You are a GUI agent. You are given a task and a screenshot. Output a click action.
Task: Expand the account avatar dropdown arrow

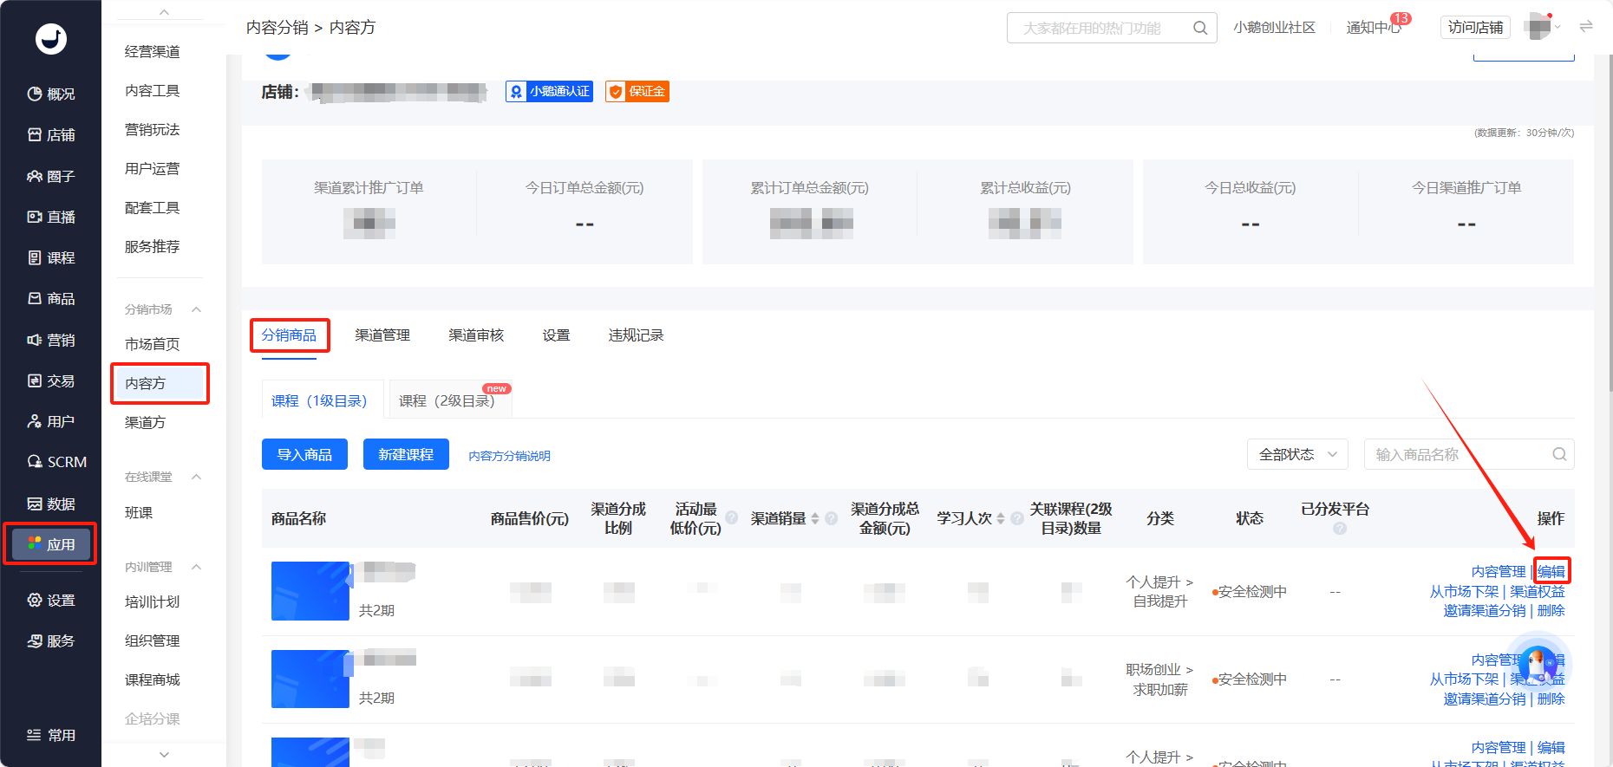coord(1557,28)
